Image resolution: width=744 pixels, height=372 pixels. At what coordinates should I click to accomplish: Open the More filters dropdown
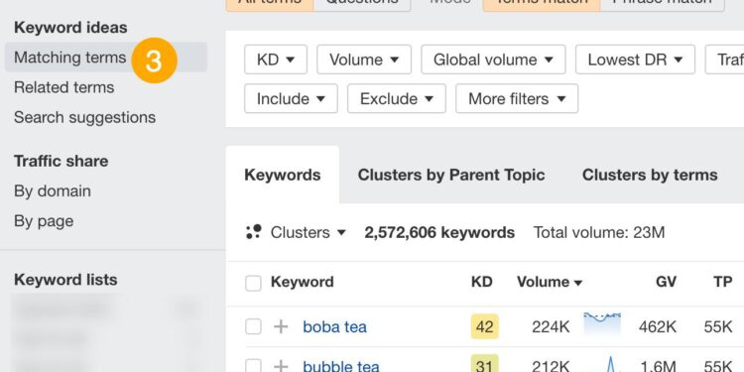[517, 98]
